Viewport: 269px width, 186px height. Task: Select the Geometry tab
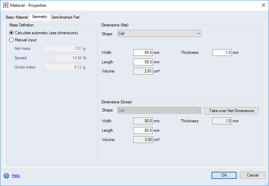pyautogui.click(x=40, y=17)
